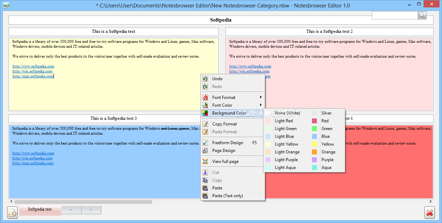Select the first empty dash tab
Screen dimensions: 442x223
[71, 210]
